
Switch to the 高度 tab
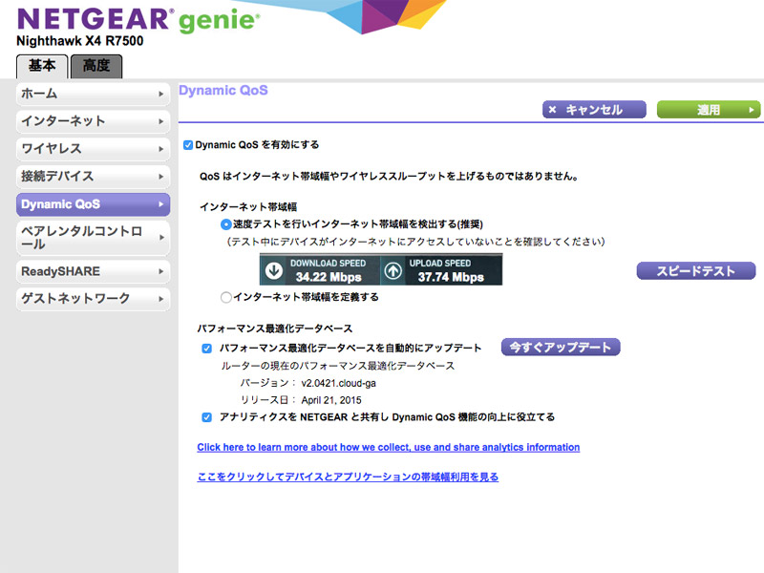click(95, 66)
